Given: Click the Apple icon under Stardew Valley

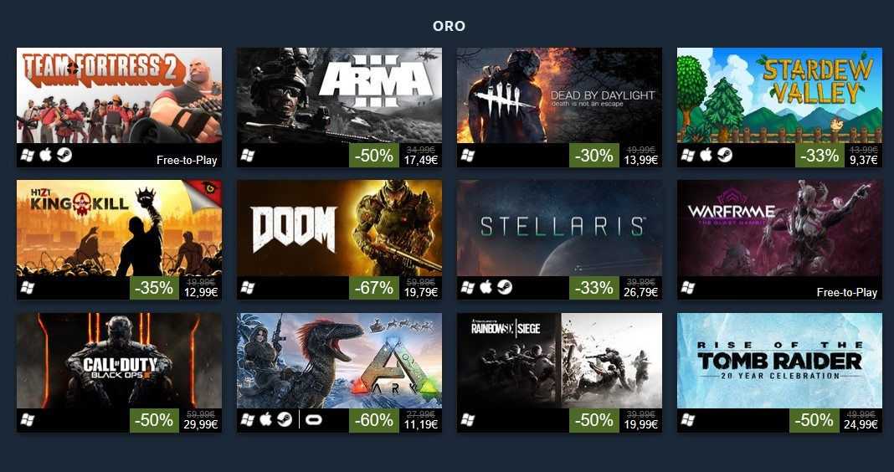Looking at the screenshot, I should 706,156.
